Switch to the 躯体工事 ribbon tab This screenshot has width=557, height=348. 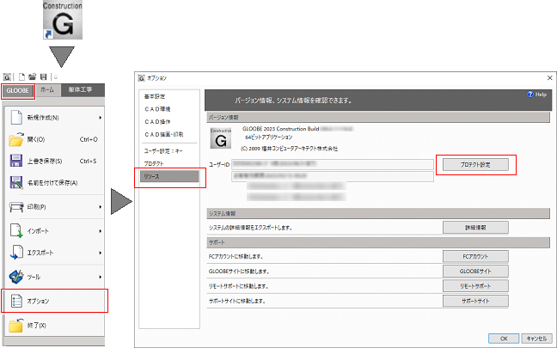[x=81, y=90]
